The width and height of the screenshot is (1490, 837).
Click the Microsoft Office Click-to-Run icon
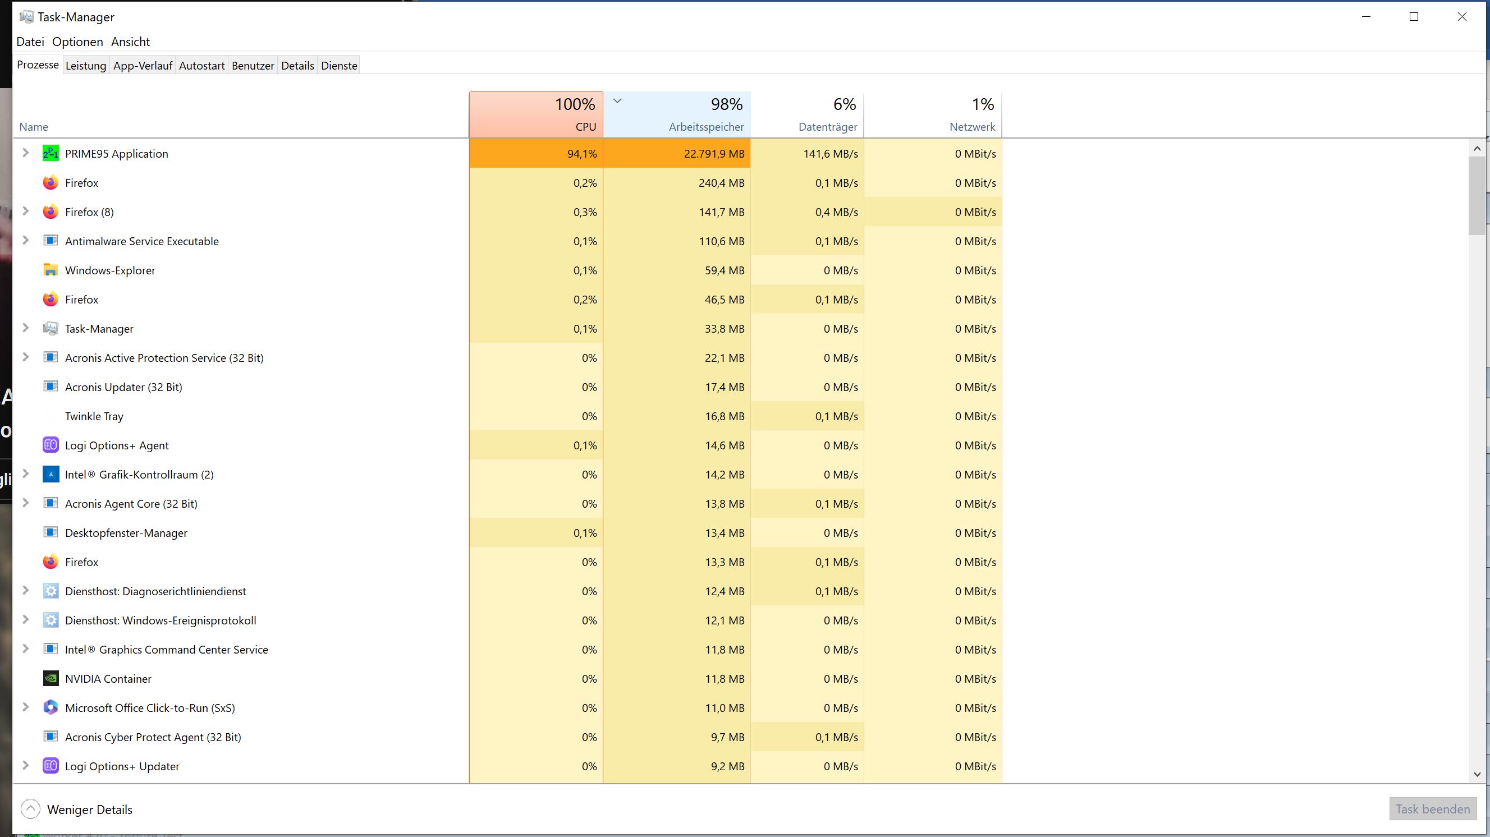click(51, 707)
